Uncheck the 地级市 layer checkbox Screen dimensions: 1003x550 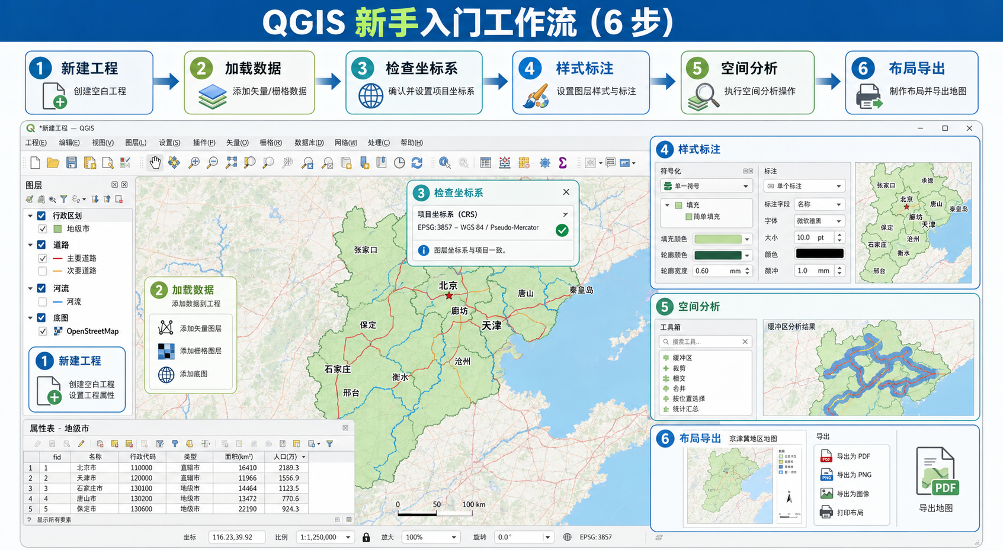coord(43,229)
